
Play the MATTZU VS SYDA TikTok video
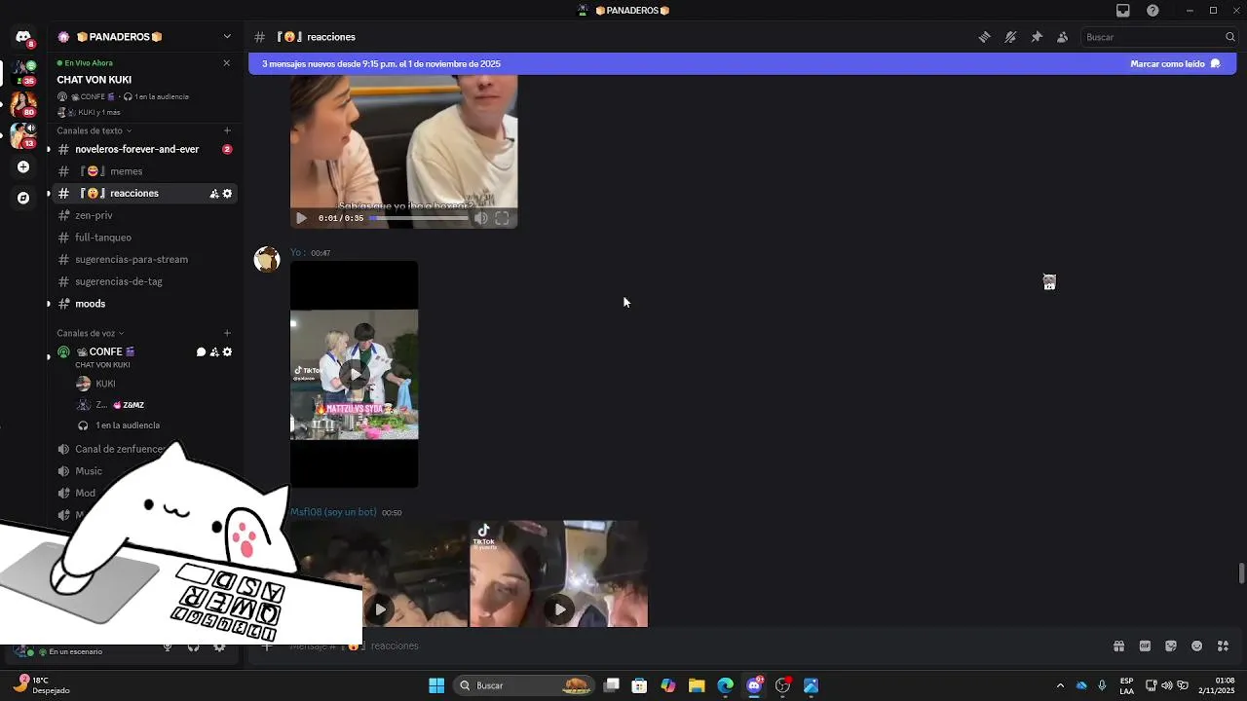tap(355, 374)
